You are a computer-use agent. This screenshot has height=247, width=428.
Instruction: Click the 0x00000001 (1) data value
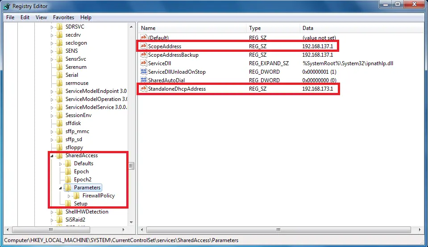pos(319,71)
